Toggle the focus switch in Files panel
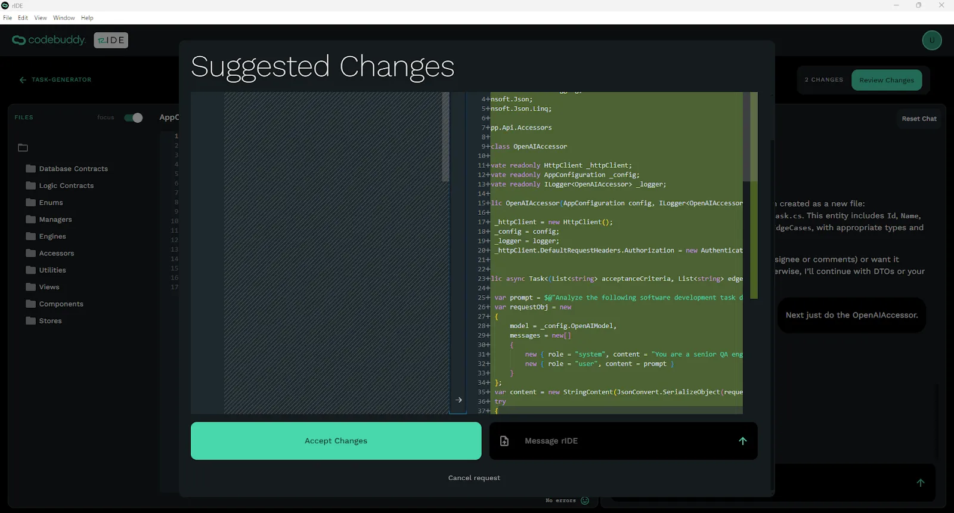Image resolution: width=954 pixels, height=513 pixels. 133,118
